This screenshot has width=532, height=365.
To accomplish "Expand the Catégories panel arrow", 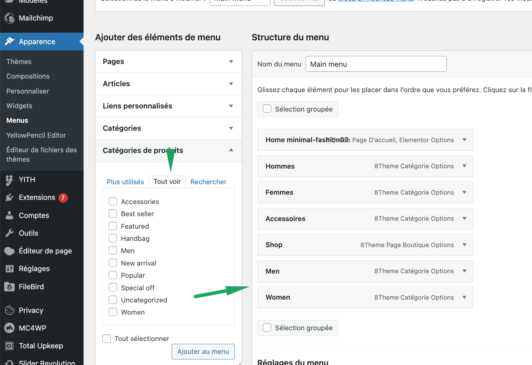I will tap(231, 128).
